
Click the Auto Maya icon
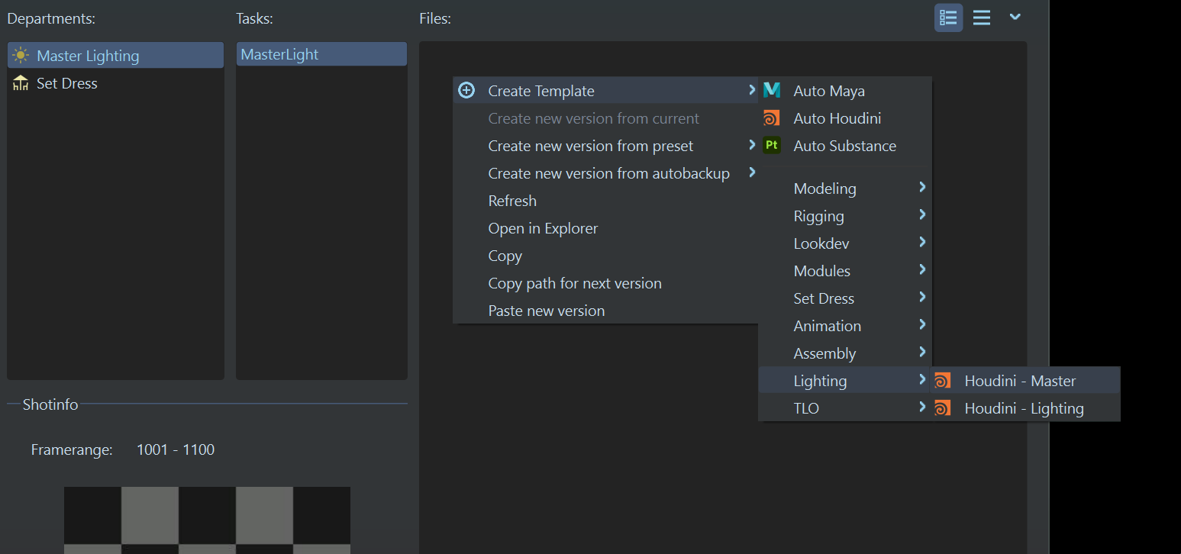pyautogui.click(x=772, y=91)
